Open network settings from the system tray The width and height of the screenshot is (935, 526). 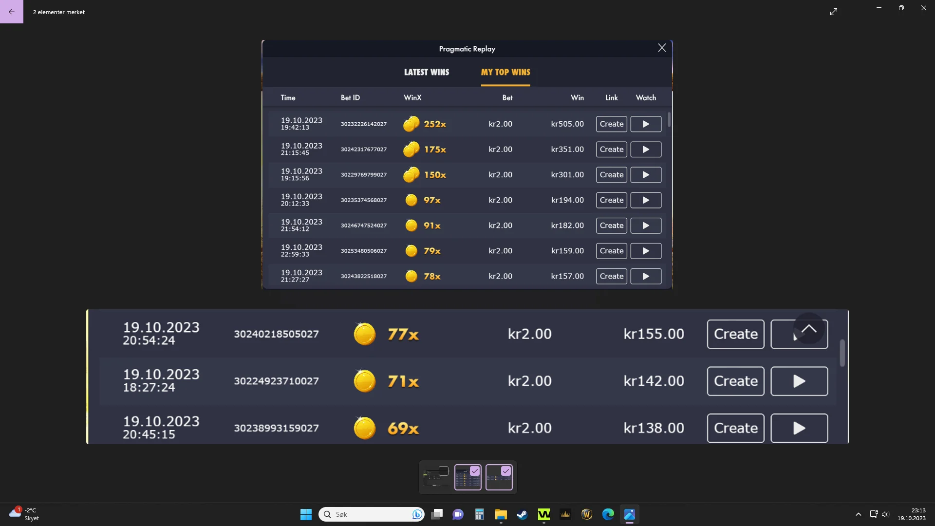[x=874, y=514]
